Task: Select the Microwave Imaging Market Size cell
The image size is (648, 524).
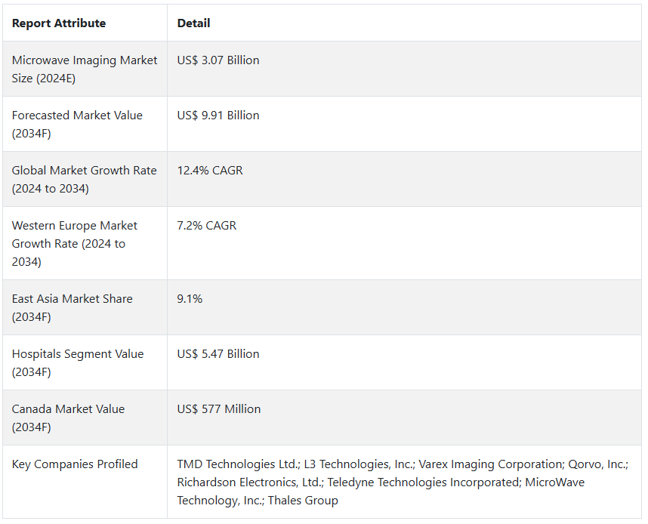Action: tap(85, 69)
